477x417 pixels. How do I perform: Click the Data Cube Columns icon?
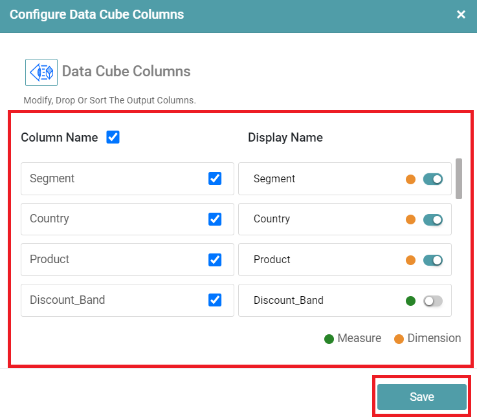point(41,72)
